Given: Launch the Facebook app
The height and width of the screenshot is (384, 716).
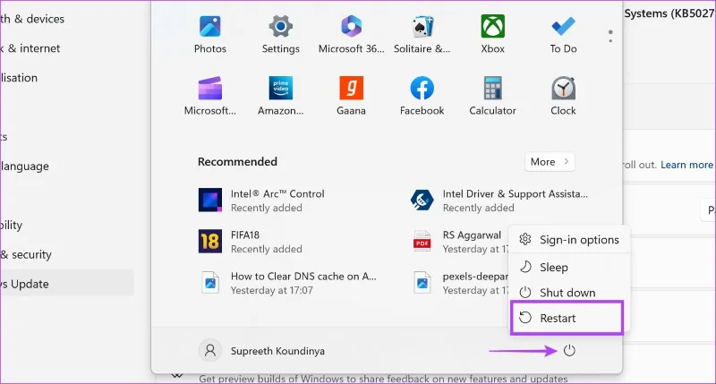Looking at the screenshot, I should point(422,97).
